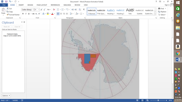Justify paragraph text
Screen dimensions: 182x102
67,14
